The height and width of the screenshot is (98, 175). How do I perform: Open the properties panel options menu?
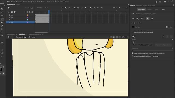coord(173,5)
